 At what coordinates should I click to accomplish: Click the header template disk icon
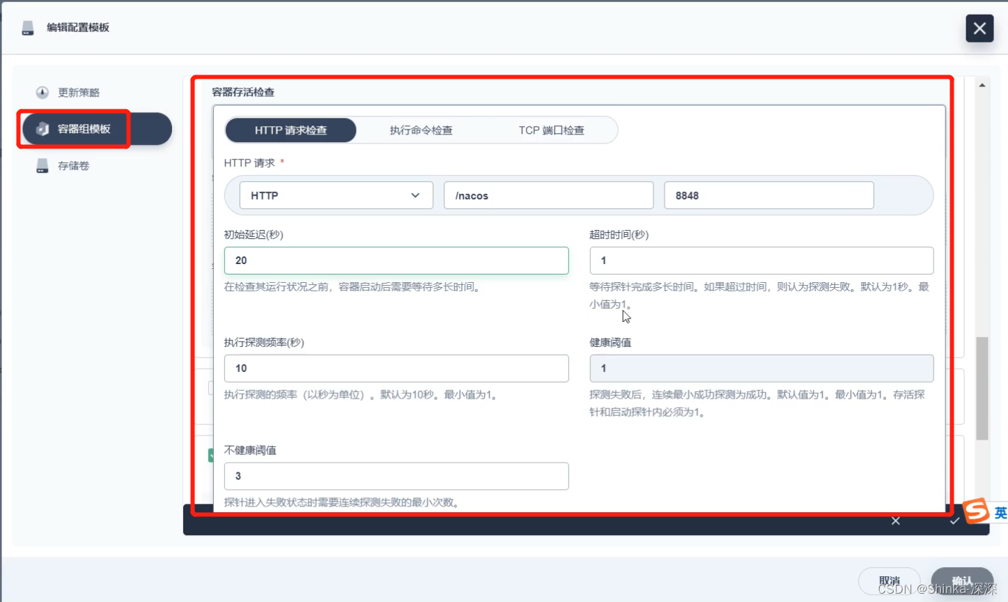[28, 28]
